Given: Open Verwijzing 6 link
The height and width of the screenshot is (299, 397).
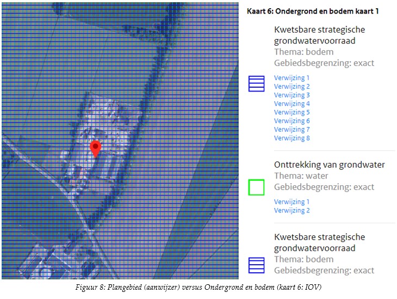Looking at the screenshot, I should point(291,121).
